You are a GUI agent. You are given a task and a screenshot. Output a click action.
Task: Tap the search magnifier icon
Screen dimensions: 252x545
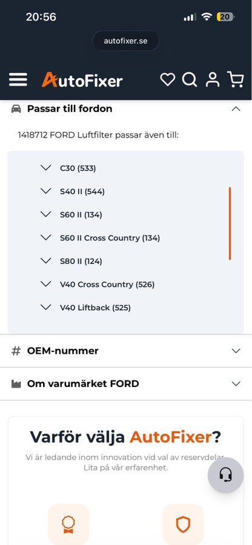coord(190,79)
